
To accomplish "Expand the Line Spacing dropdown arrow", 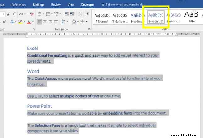I will [67, 22].
